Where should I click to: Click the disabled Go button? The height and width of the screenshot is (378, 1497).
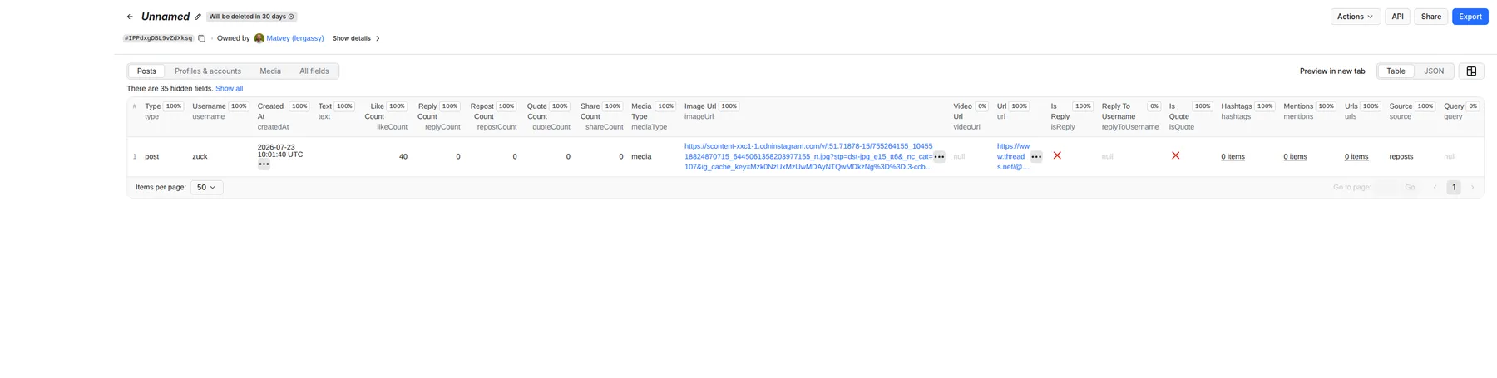1410,188
